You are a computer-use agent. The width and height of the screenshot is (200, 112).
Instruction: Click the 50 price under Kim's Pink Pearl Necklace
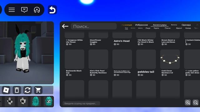(x=92, y=75)
